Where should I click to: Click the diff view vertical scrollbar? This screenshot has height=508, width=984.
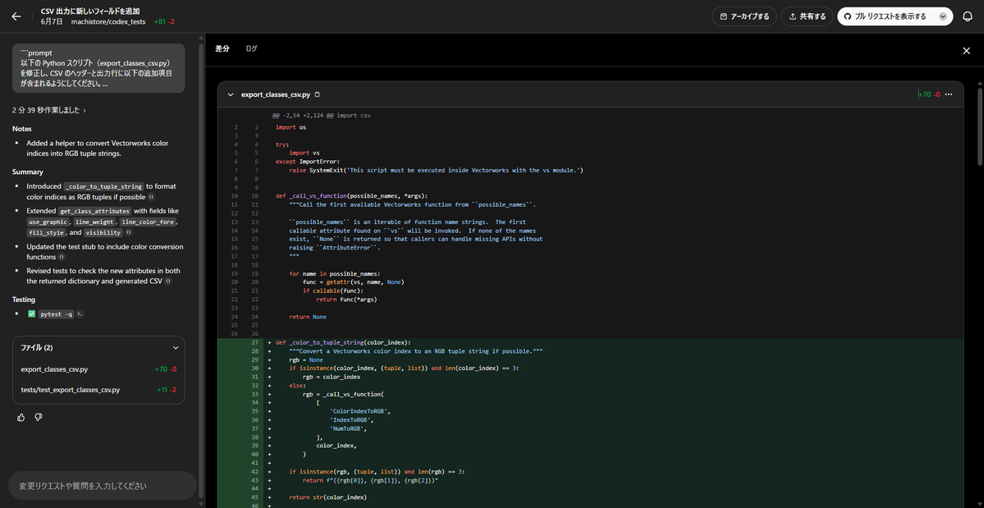(x=980, y=126)
